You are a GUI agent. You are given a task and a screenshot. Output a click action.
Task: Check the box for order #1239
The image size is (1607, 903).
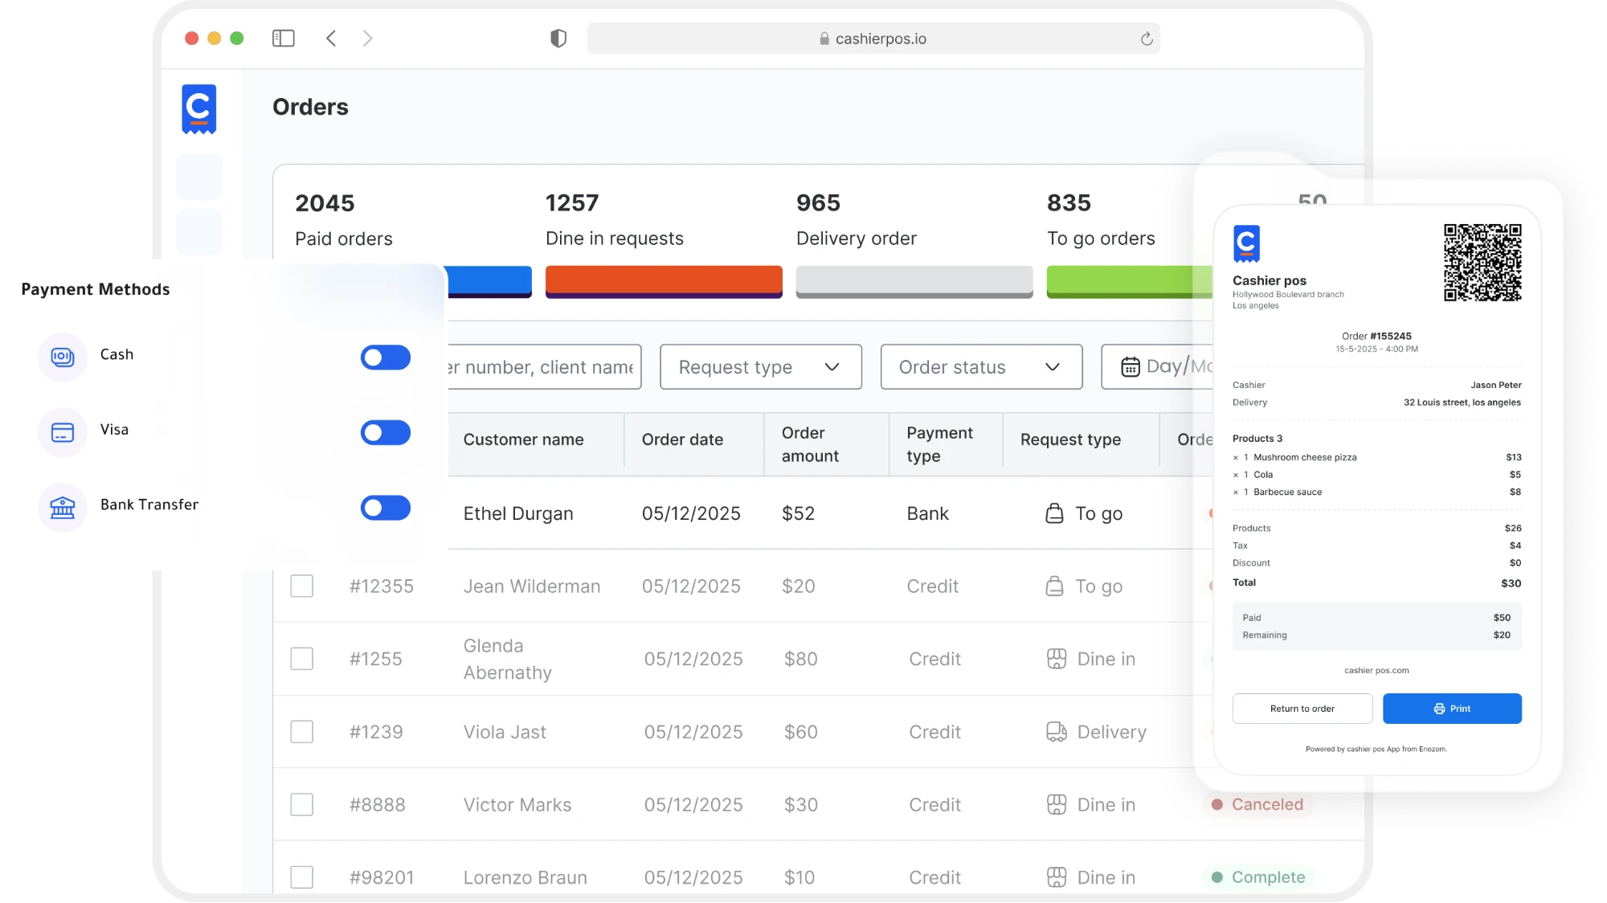point(302,732)
